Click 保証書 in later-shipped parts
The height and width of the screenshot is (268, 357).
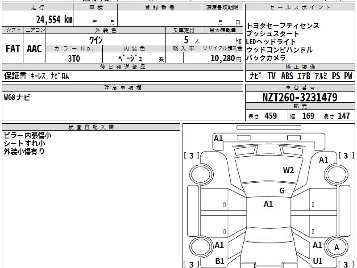click(x=15, y=76)
